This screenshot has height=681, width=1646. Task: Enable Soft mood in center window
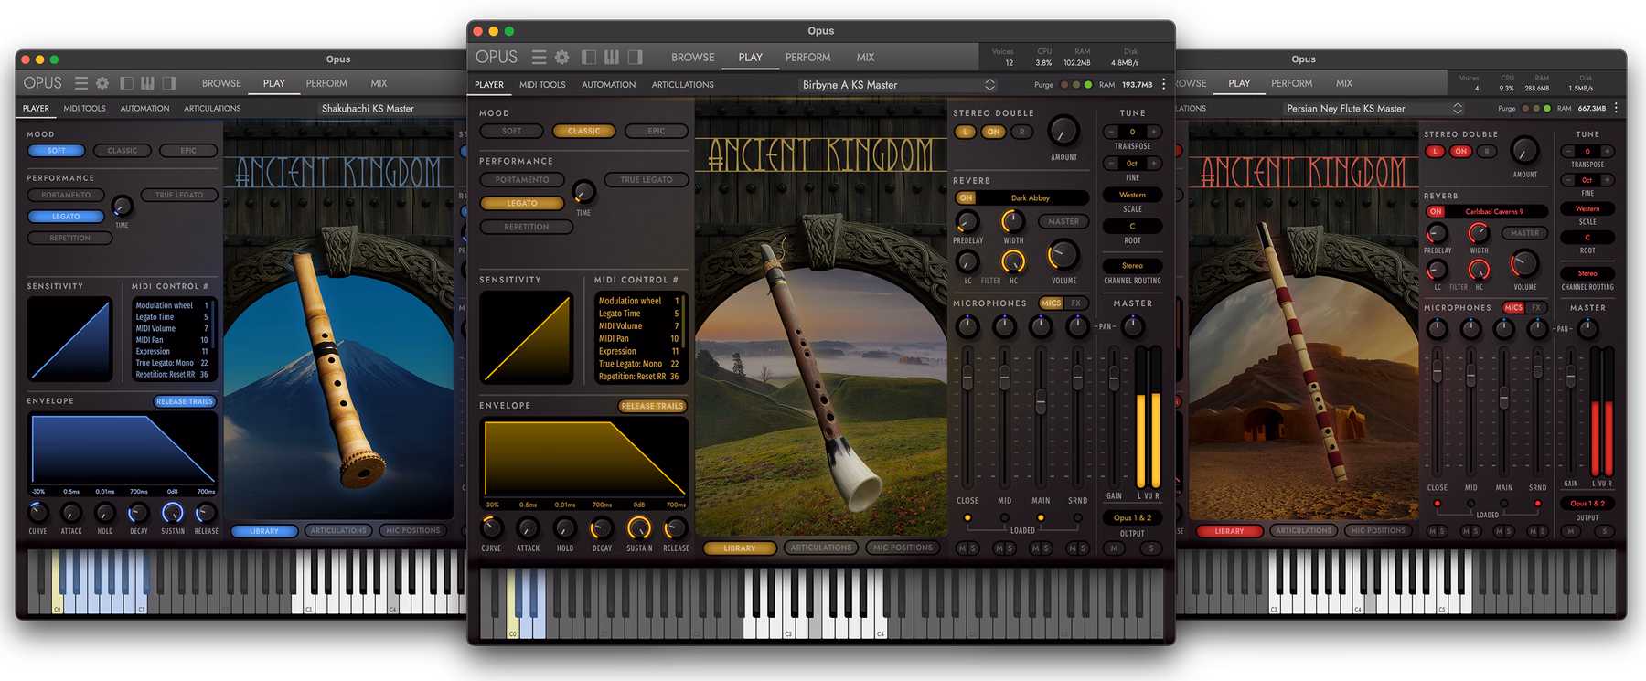pyautogui.click(x=512, y=131)
